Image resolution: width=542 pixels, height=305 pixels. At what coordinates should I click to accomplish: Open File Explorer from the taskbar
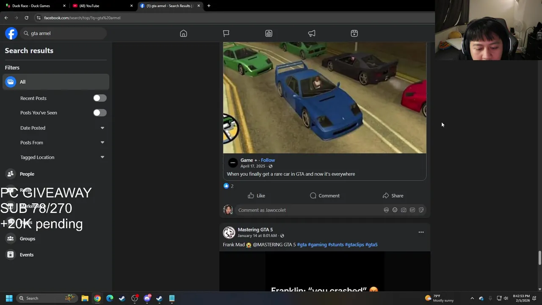click(x=85, y=298)
